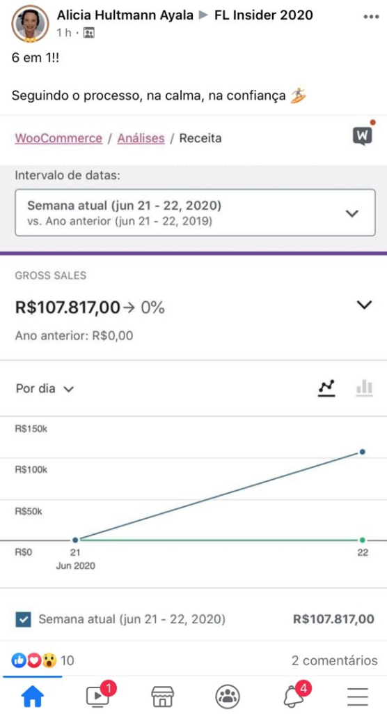The width and height of the screenshot is (387, 714).
Task: Open the Por dia interval dropdown
Action: pyautogui.click(x=45, y=389)
